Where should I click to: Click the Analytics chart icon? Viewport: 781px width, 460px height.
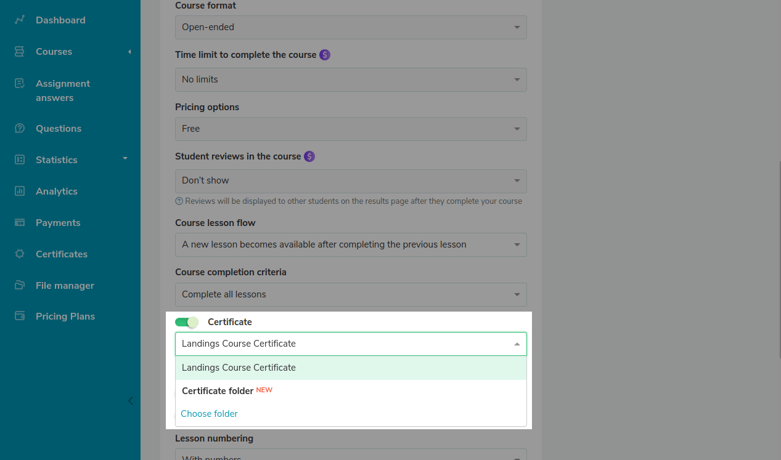[20, 192]
